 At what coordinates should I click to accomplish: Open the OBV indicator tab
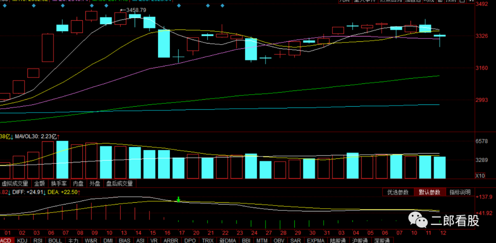279,240
